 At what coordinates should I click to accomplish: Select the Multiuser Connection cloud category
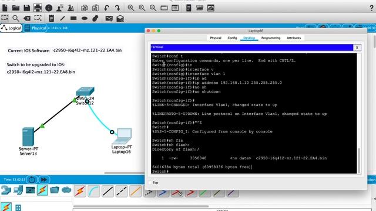[x=66, y=190]
